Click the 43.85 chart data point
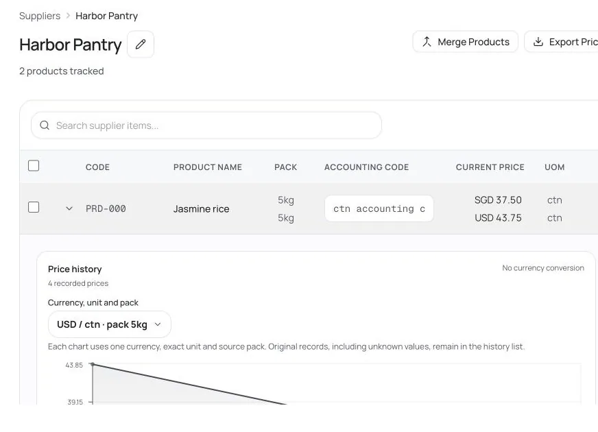 (93, 365)
